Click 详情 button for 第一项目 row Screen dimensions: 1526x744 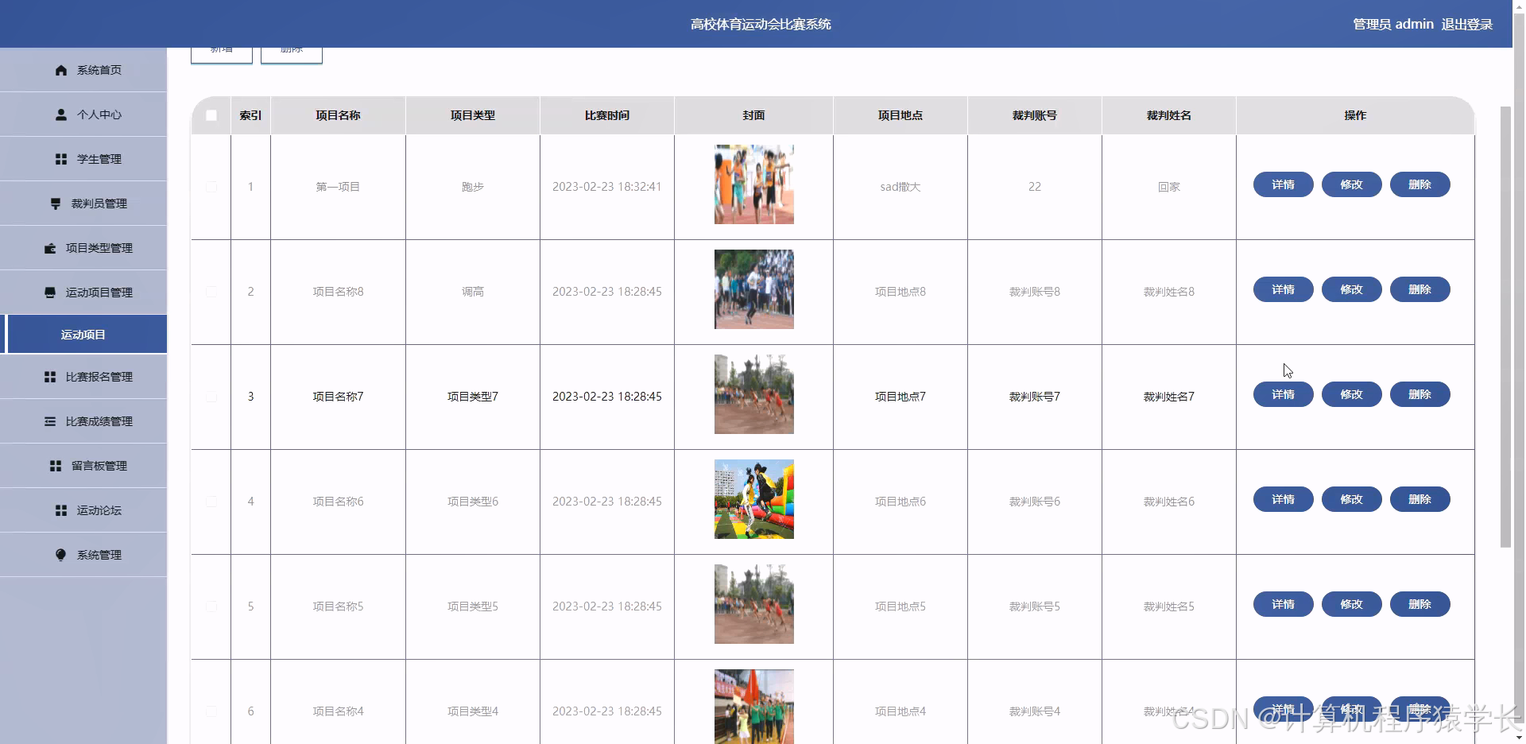[1283, 184]
